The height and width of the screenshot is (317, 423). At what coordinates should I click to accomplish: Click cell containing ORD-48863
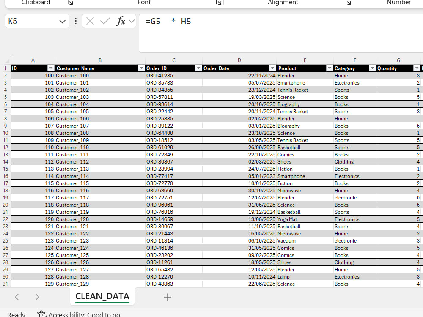(174, 284)
